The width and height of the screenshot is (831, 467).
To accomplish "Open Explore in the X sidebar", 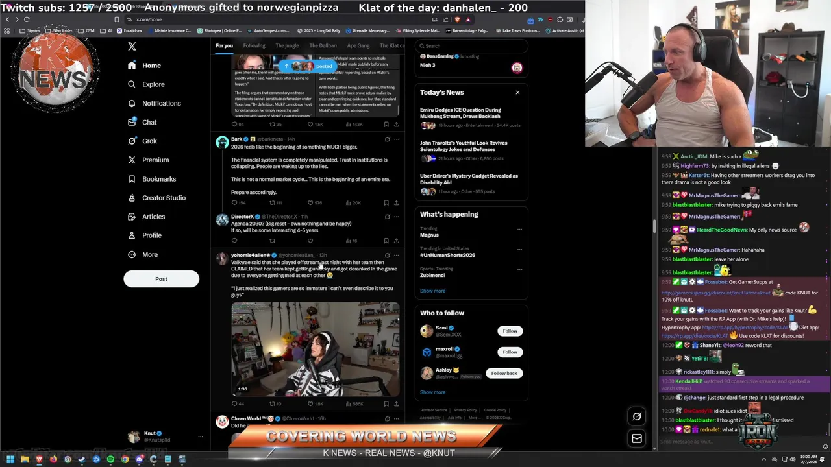I will (x=146, y=84).
